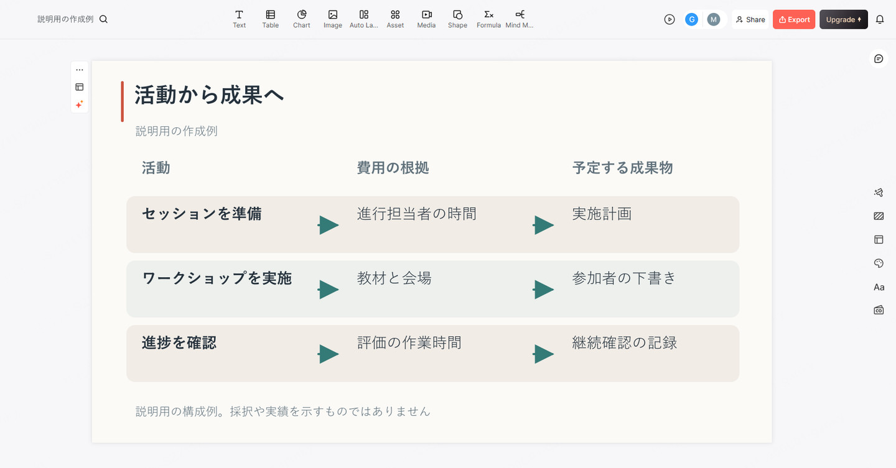Viewport: 896px width, 468px height.
Task: Select the cell text ワークショップを実施
Action: (217, 278)
